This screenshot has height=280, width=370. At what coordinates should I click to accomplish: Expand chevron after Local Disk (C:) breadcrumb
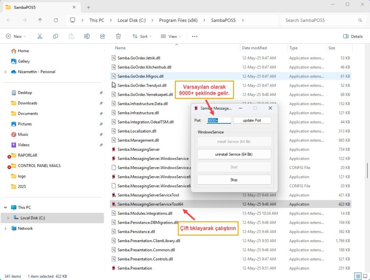click(152, 20)
